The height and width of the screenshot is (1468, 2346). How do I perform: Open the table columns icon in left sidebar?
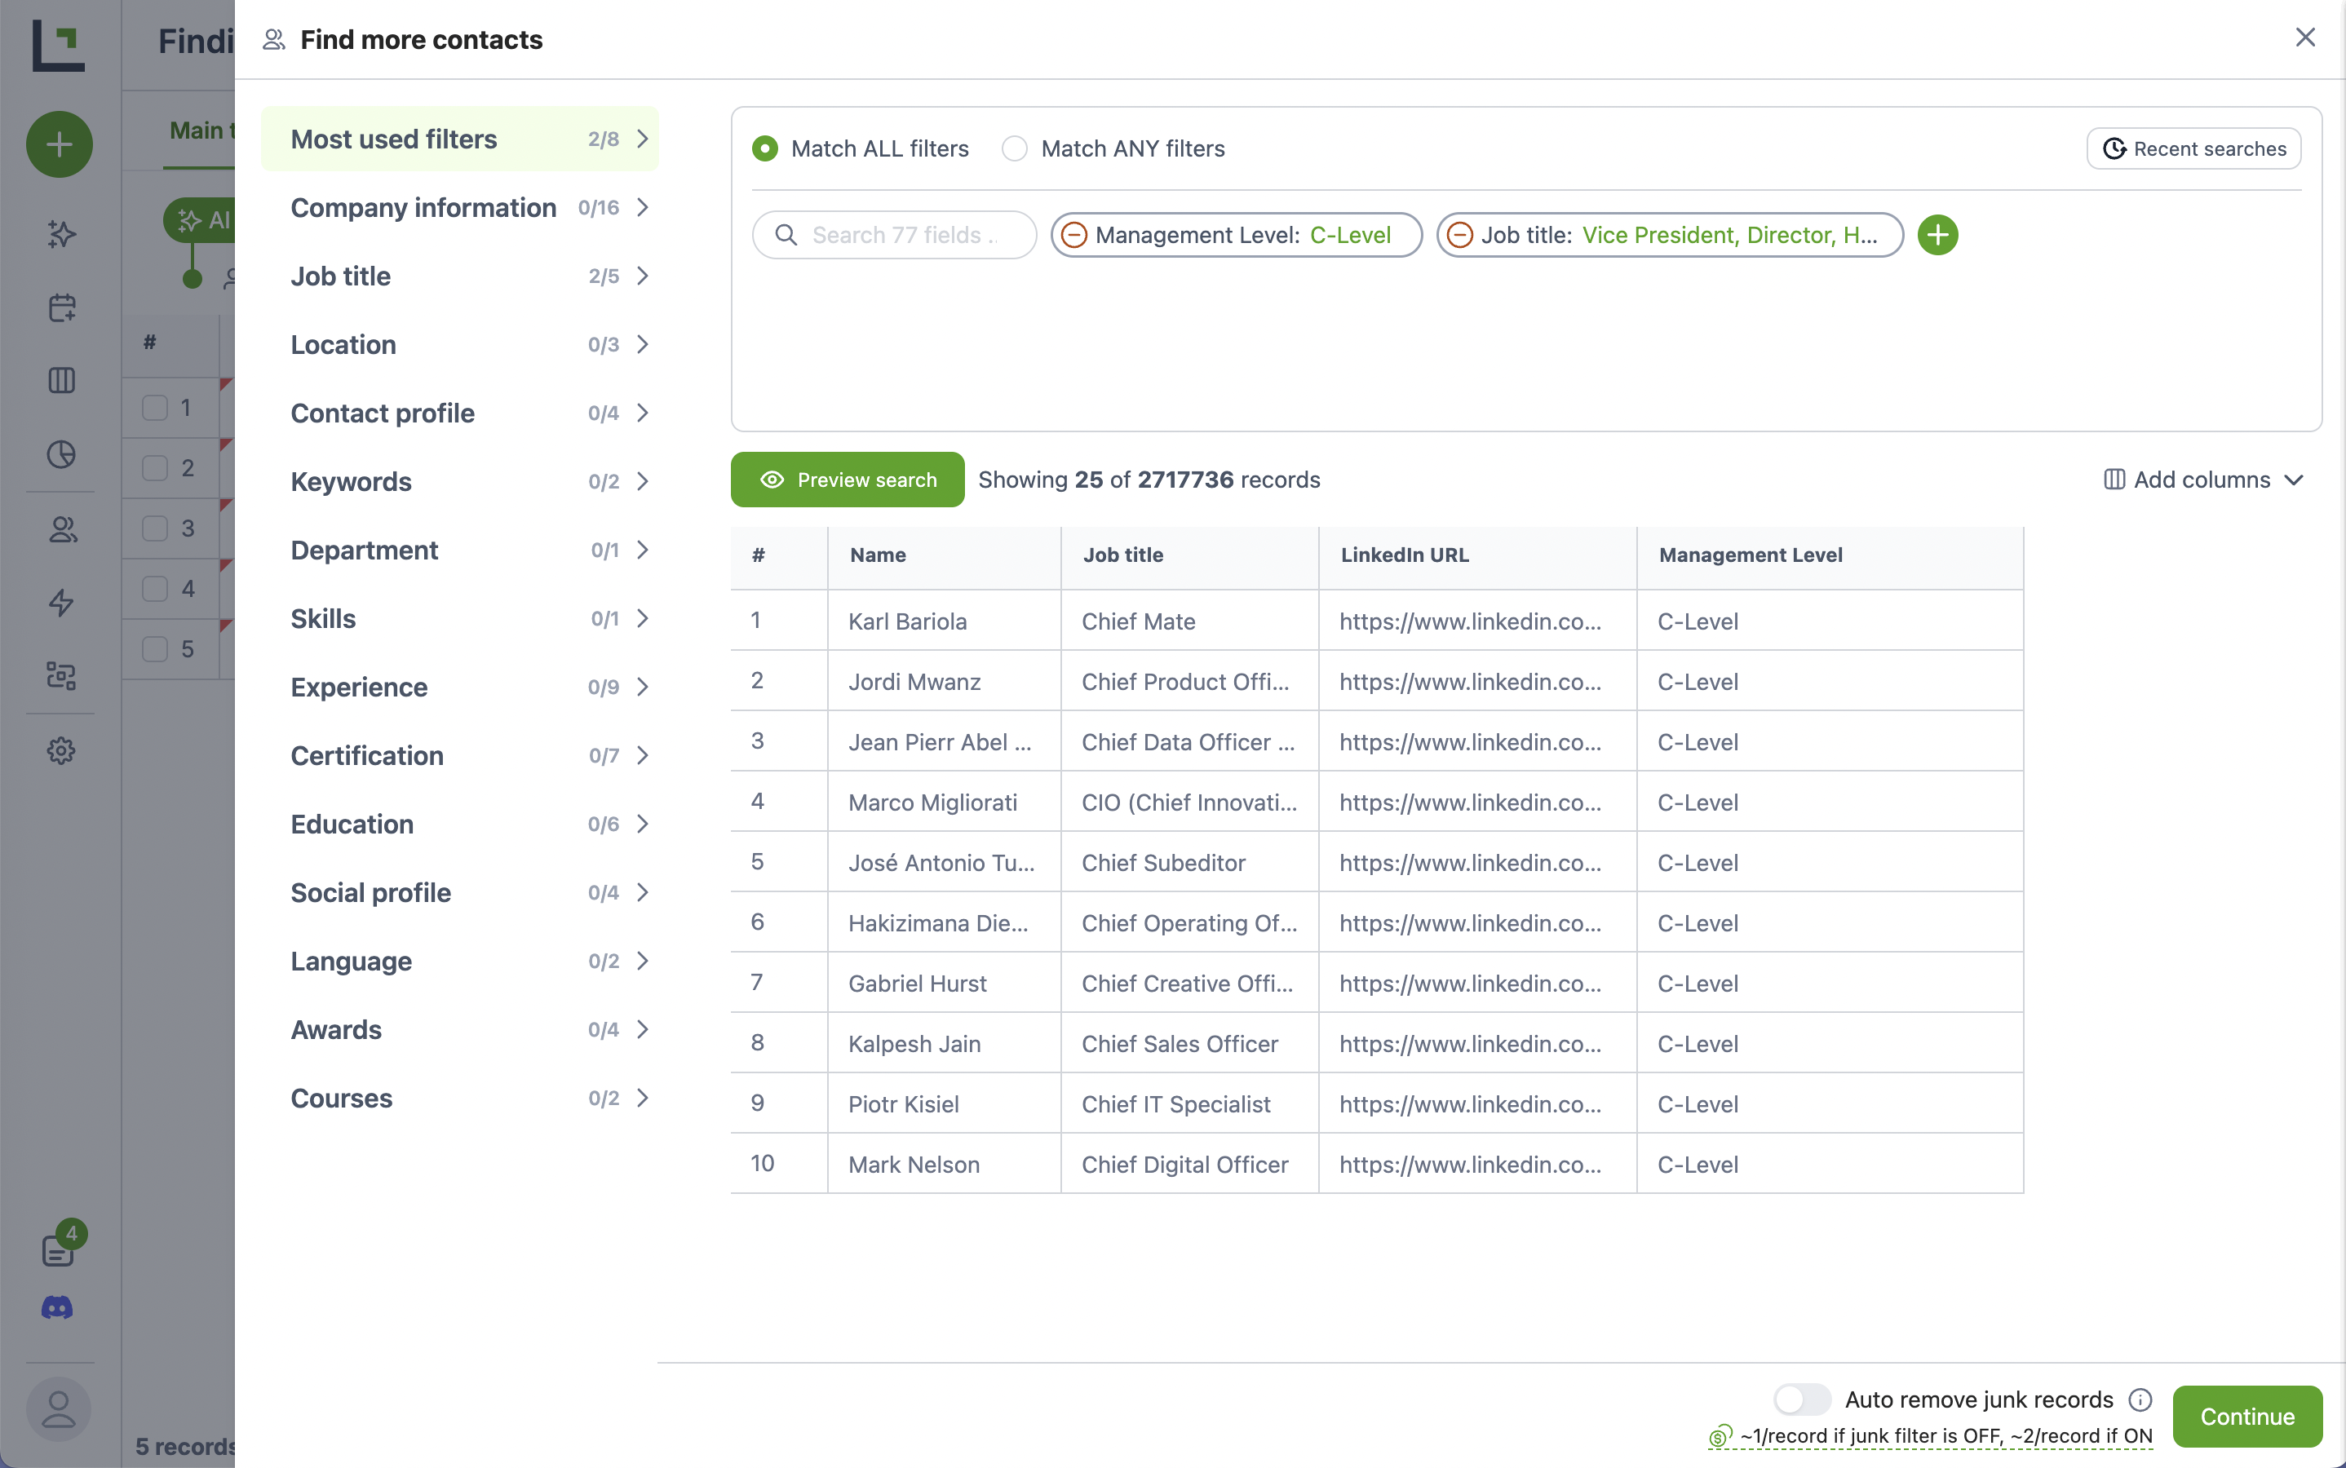point(61,381)
